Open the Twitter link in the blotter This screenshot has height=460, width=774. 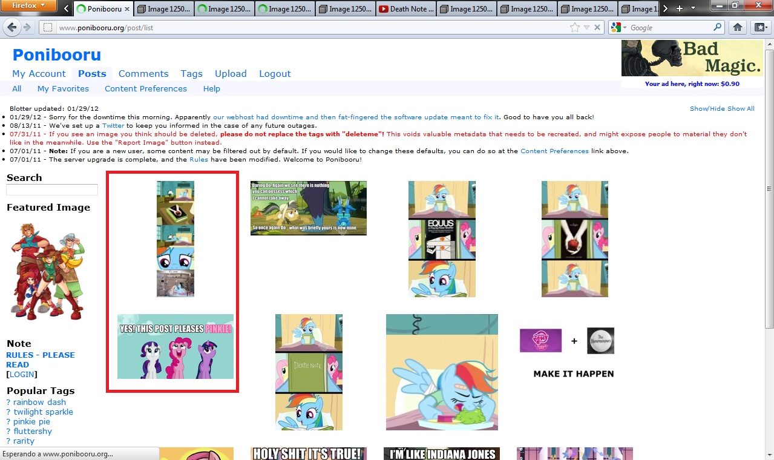pyautogui.click(x=113, y=125)
